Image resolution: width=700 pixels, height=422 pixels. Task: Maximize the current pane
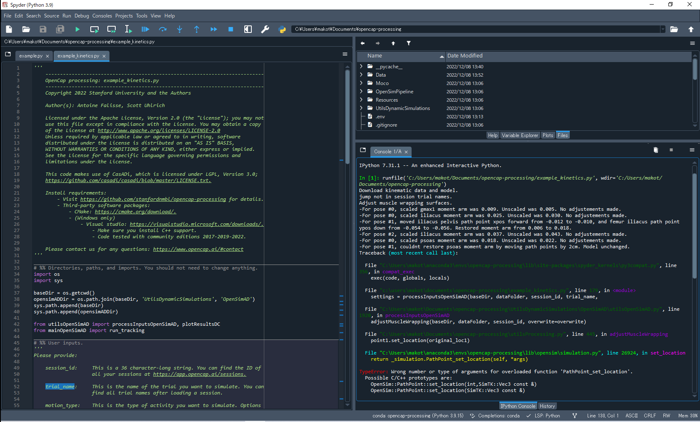[x=248, y=29]
